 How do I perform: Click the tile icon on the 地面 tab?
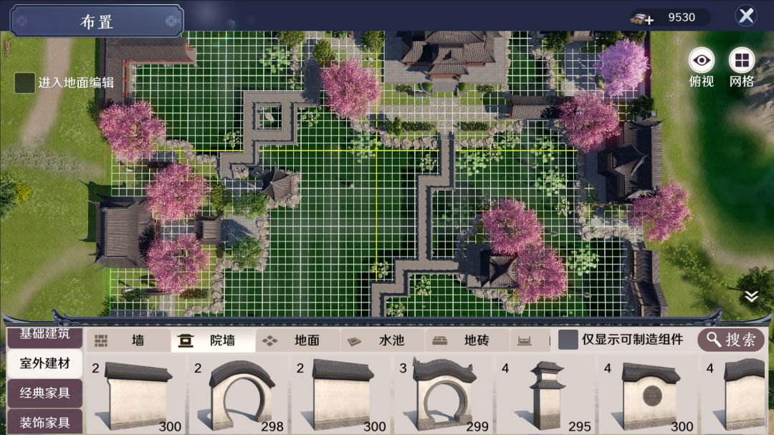269,340
